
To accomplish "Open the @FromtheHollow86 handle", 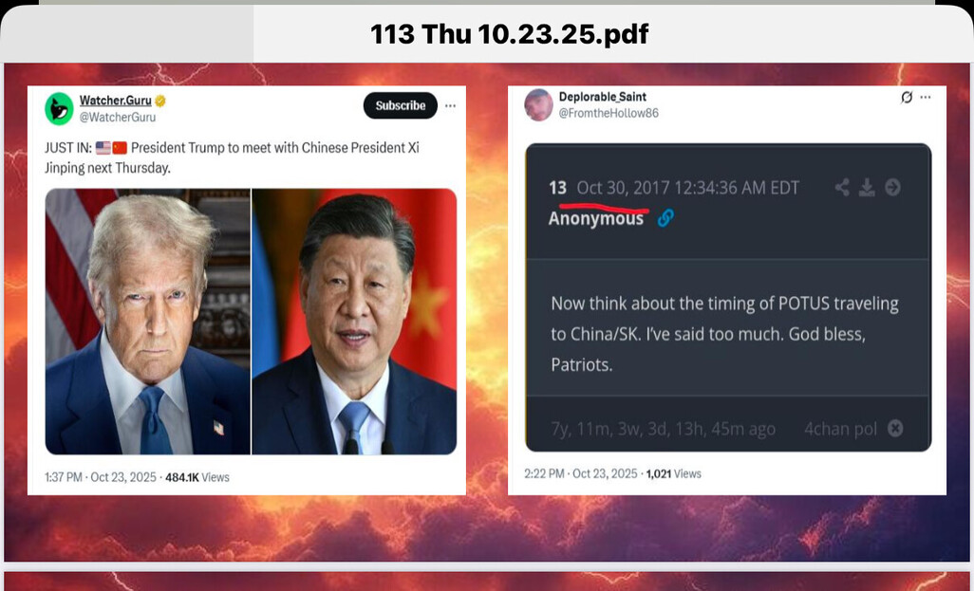I will (609, 113).
